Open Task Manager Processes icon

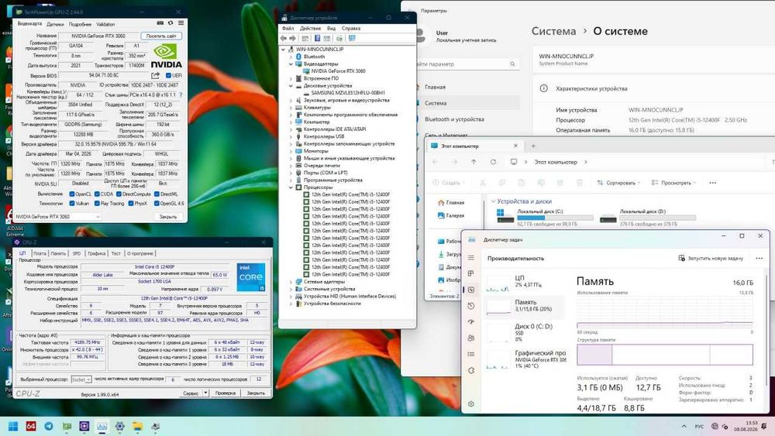[x=471, y=273]
